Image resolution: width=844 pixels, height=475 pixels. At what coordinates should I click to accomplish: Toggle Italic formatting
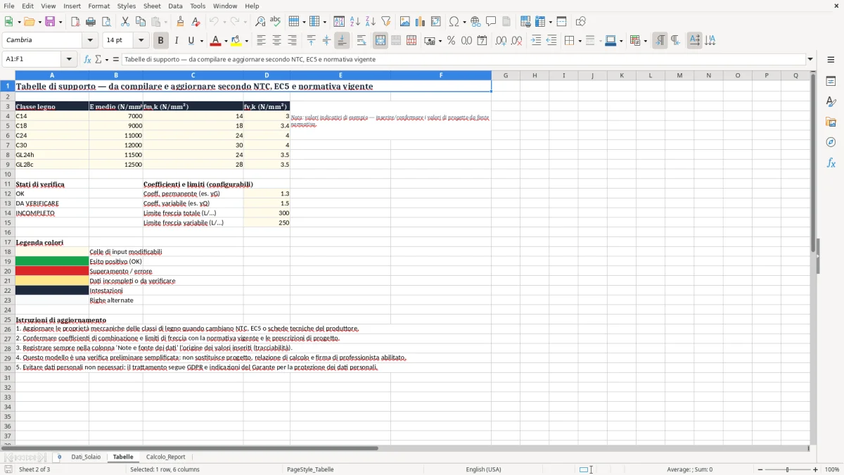[x=176, y=41]
